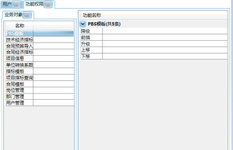Select the PBS模板 row in list
Viewport: 233px width, 150px height.
(x=40, y=33)
